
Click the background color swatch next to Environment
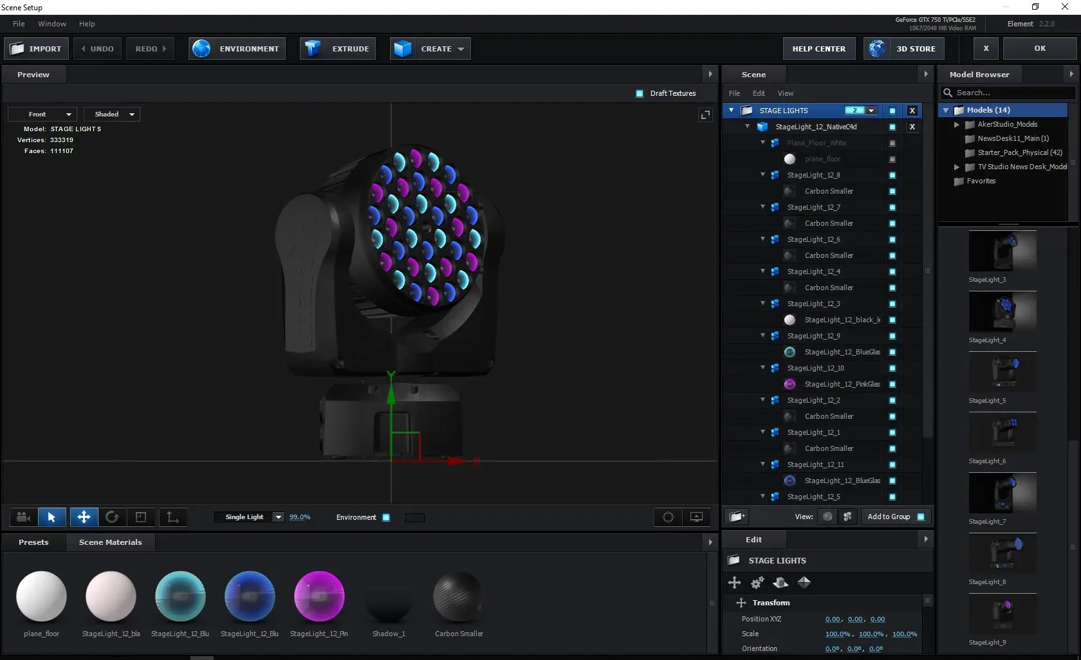coord(415,517)
